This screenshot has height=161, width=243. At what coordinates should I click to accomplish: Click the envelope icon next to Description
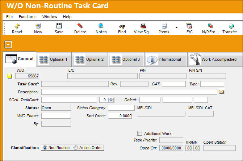pyautogui.click(x=222, y=92)
